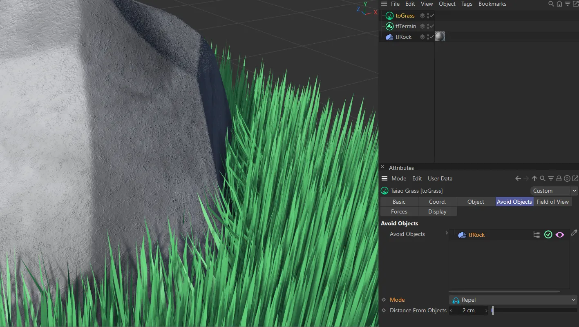Click the back arrow in Attributes panel
Screen dimensions: 579x327
pos(518,178)
